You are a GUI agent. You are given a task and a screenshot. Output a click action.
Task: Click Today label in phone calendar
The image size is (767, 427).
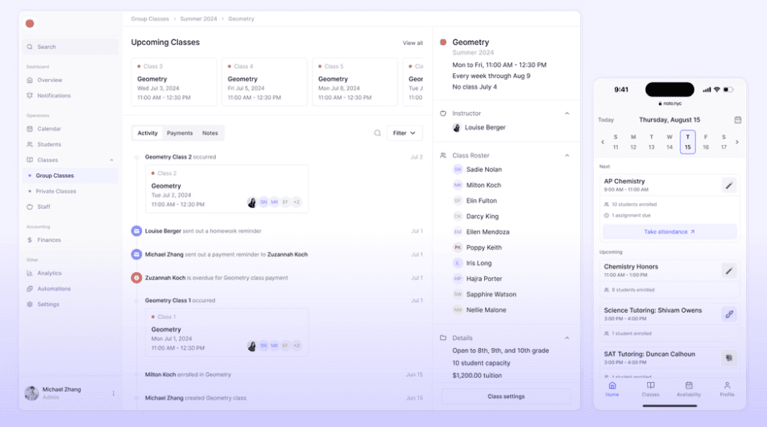(606, 120)
